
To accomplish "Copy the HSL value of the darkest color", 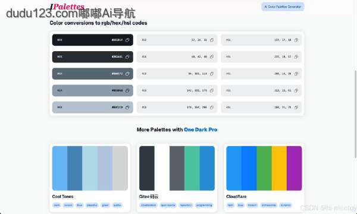I will click(x=296, y=40).
